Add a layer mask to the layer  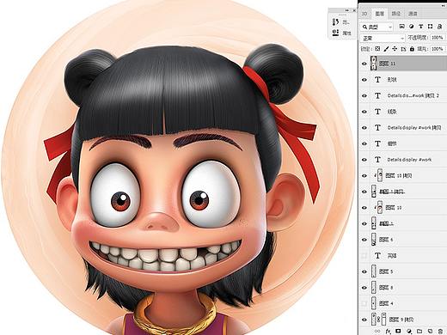(x=398, y=331)
